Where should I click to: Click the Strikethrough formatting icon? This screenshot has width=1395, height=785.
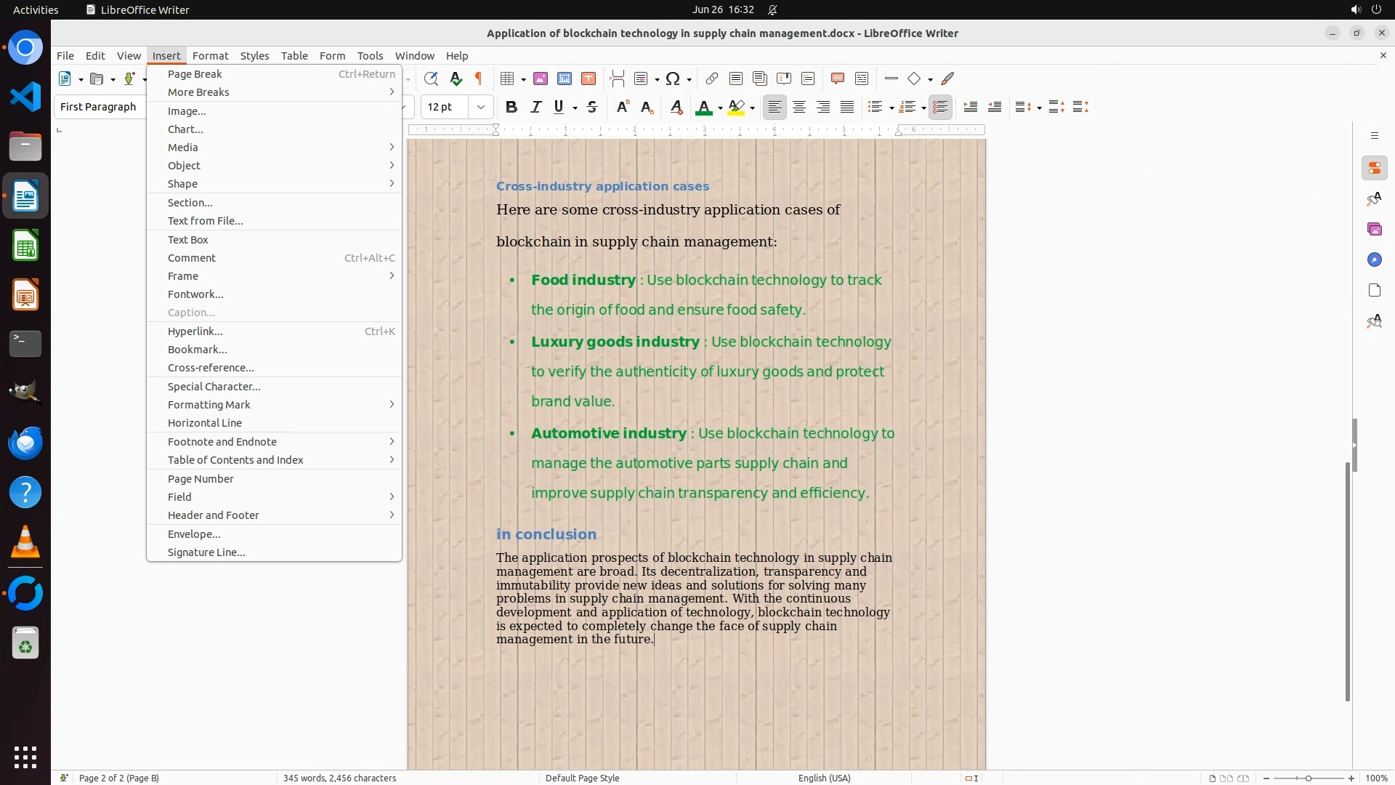(592, 108)
